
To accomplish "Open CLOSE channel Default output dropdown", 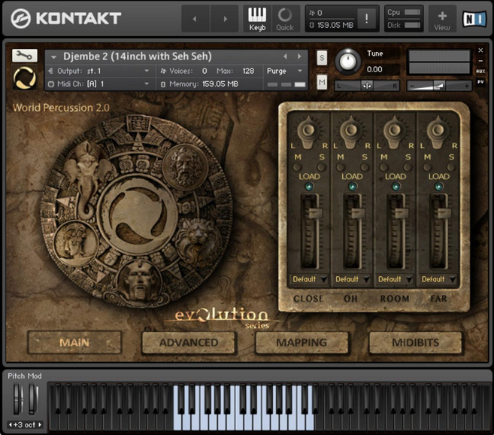I will click(x=308, y=279).
